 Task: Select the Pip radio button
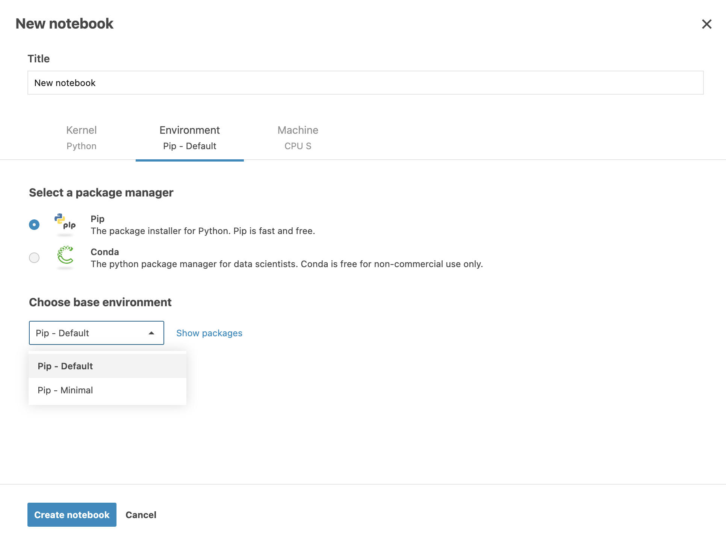(34, 225)
